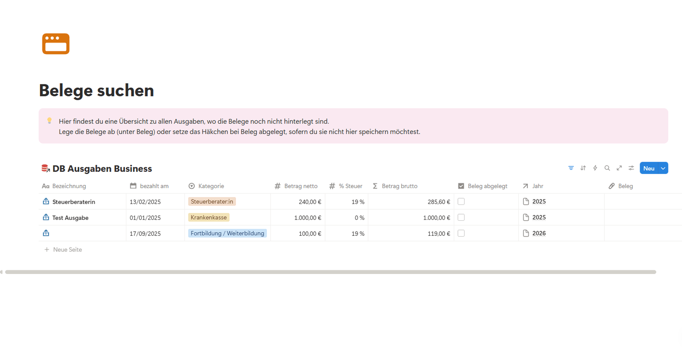Open database search magnifier icon

click(607, 168)
